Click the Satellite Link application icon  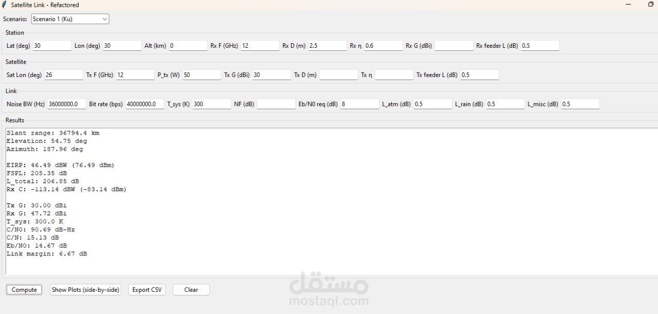pos(5,5)
